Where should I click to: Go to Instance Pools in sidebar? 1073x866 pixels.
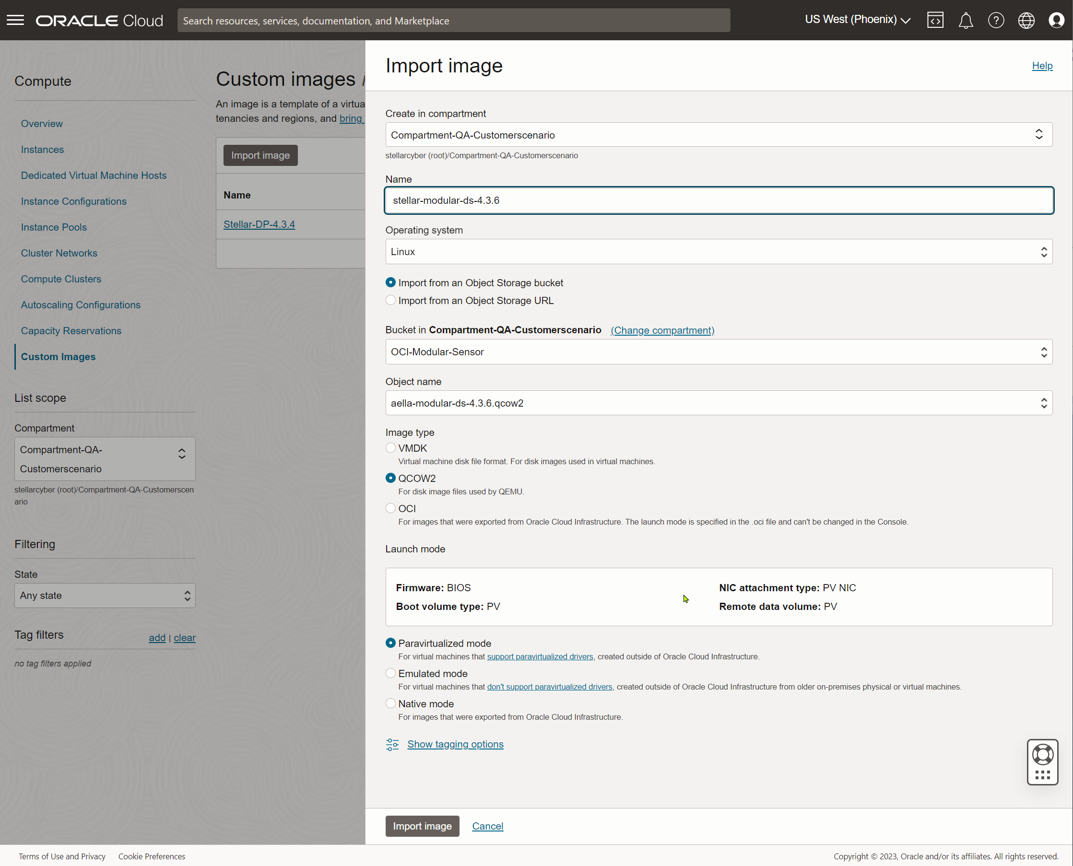click(x=54, y=227)
